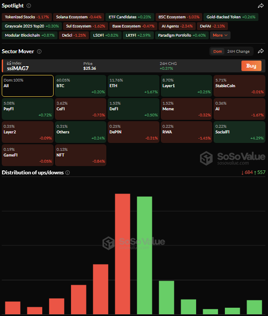Select the NFT sector tile
This screenshot has height=316, width=268.
[81, 155]
